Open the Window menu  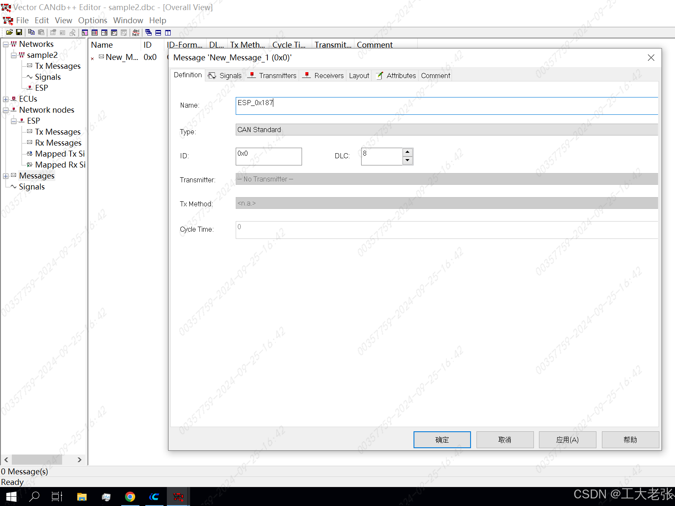[x=128, y=20]
